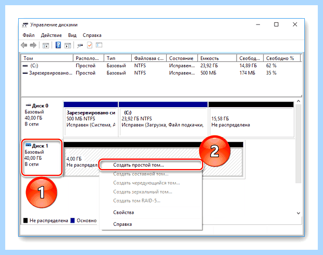Select the Зарезервировано... volume row
Viewport: 323px width, 255px height.
[x=161, y=73]
